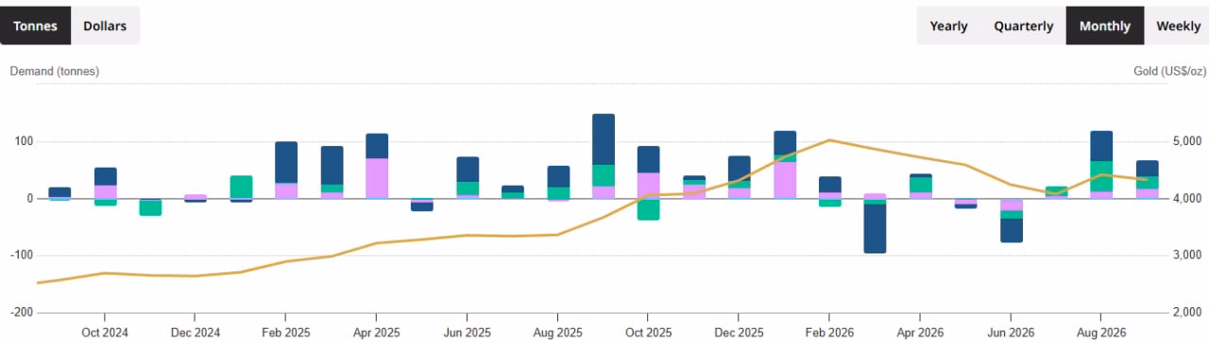This screenshot has width=1209, height=343.
Task: Click the large negative blue bar after Feb 2026
Action: [x=876, y=228]
